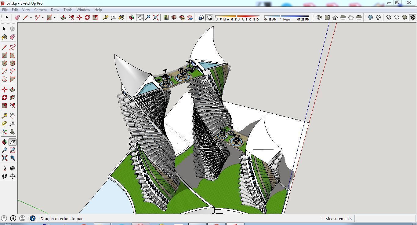417x225 pixels.
Task: Switch to the Back view icon
Action: tap(351, 18)
